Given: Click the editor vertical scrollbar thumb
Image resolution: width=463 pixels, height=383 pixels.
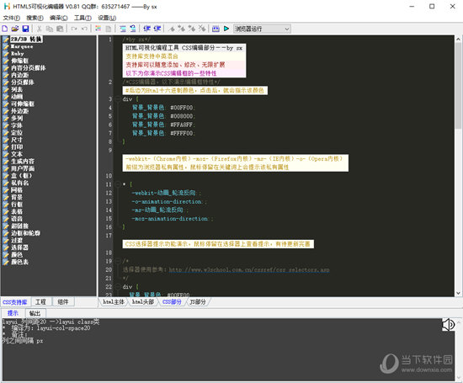Looking at the screenshot, I should tap(458, 86).
